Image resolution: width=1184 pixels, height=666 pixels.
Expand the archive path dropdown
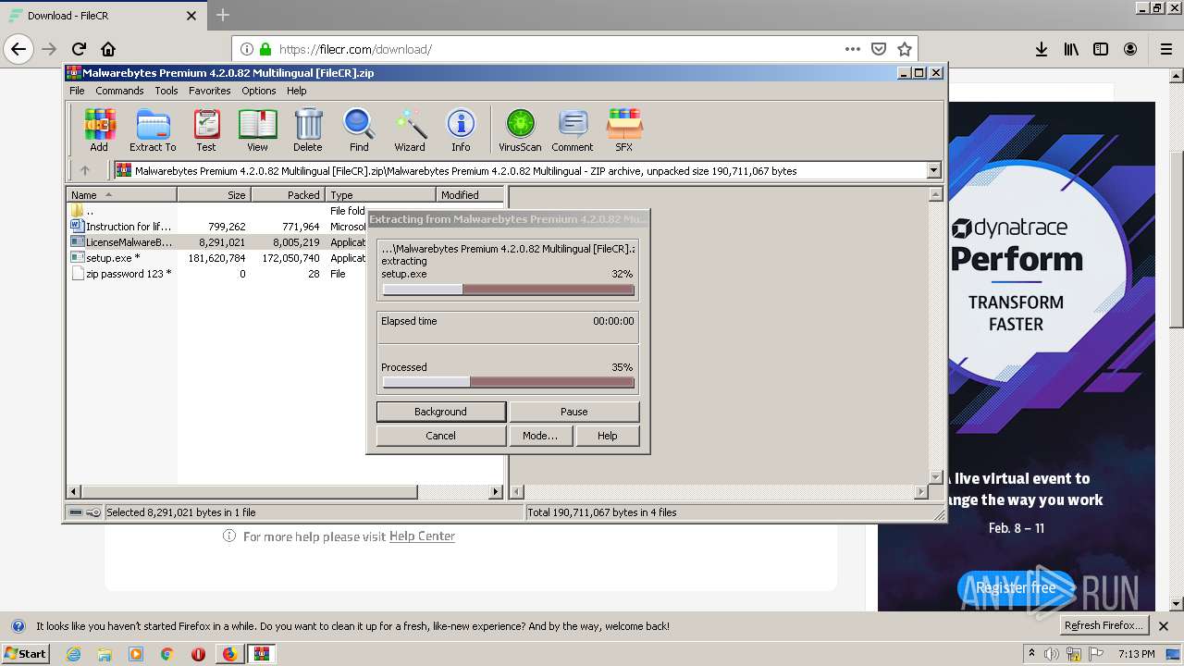click(x=933, y=170)
